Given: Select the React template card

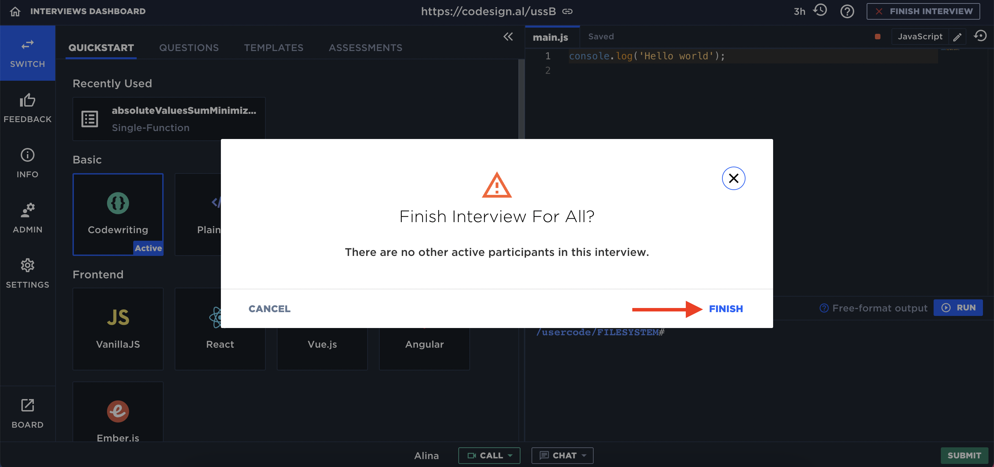Looking at the screenshot, I should (220, 329).
